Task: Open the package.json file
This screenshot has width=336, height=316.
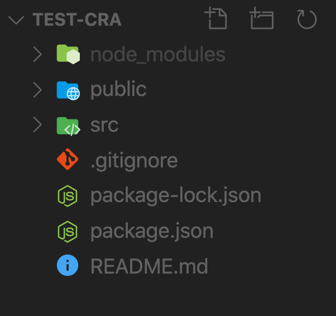Action: tap(152, 232)
